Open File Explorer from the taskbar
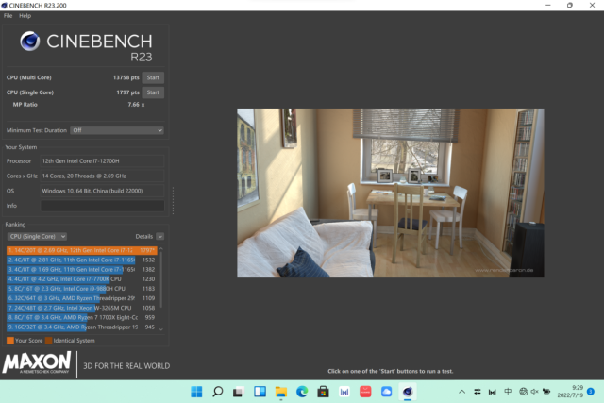The image size is (604, 403). [x=281, y=392]
